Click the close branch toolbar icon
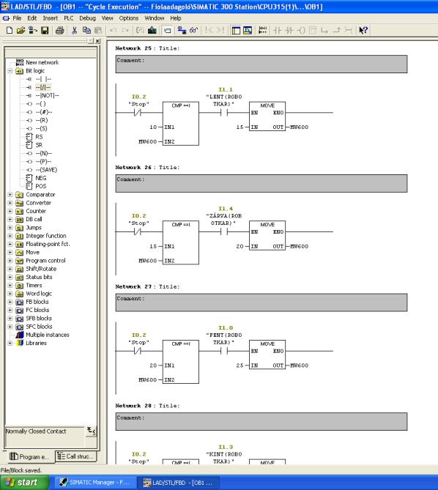The height and width of the screenshot is (490, 438). 337,30
